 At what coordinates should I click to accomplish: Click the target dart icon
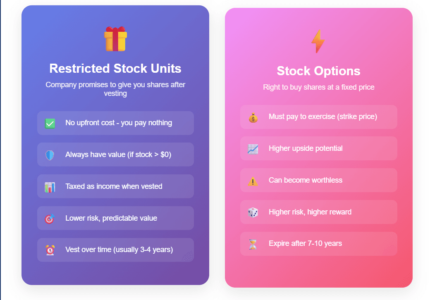click(50, 219)
